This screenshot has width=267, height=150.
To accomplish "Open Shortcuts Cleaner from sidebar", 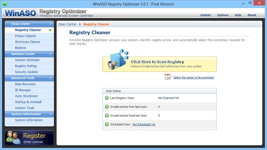I will [29, 42].
